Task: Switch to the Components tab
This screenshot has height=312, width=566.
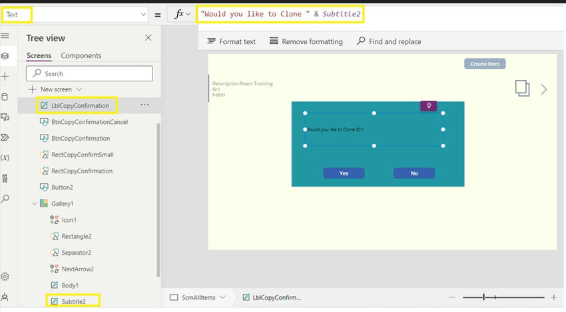Action: (x=81, y=56)
